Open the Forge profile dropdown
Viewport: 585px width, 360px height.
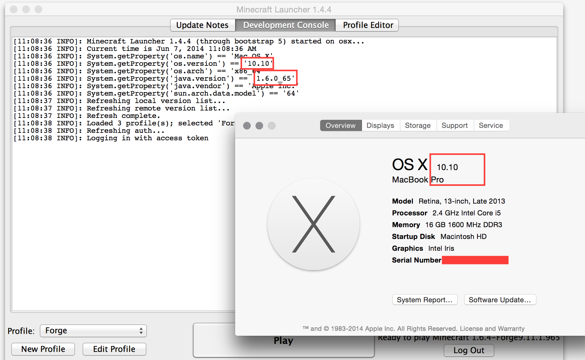coord(93,331)
